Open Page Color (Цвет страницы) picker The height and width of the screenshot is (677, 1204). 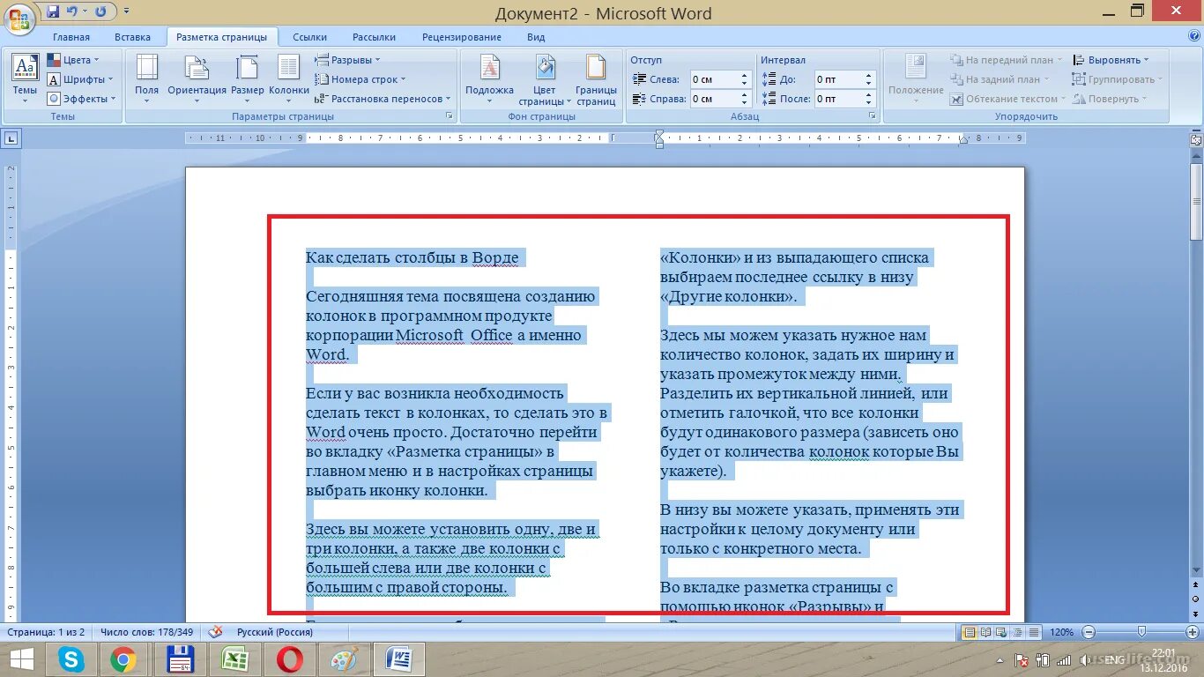pos(545,78)
